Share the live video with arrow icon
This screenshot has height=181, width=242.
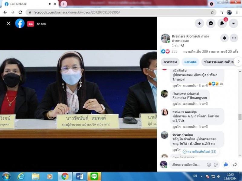(x=235, y=164)
